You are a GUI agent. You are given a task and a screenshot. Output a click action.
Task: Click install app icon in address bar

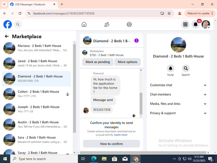(162, 13)
